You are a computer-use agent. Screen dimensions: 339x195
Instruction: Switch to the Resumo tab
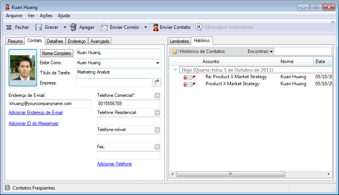[x=15, y=41]
